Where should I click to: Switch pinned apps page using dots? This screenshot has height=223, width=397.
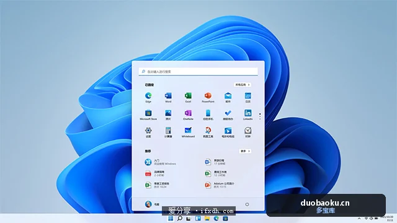[260, 116]
